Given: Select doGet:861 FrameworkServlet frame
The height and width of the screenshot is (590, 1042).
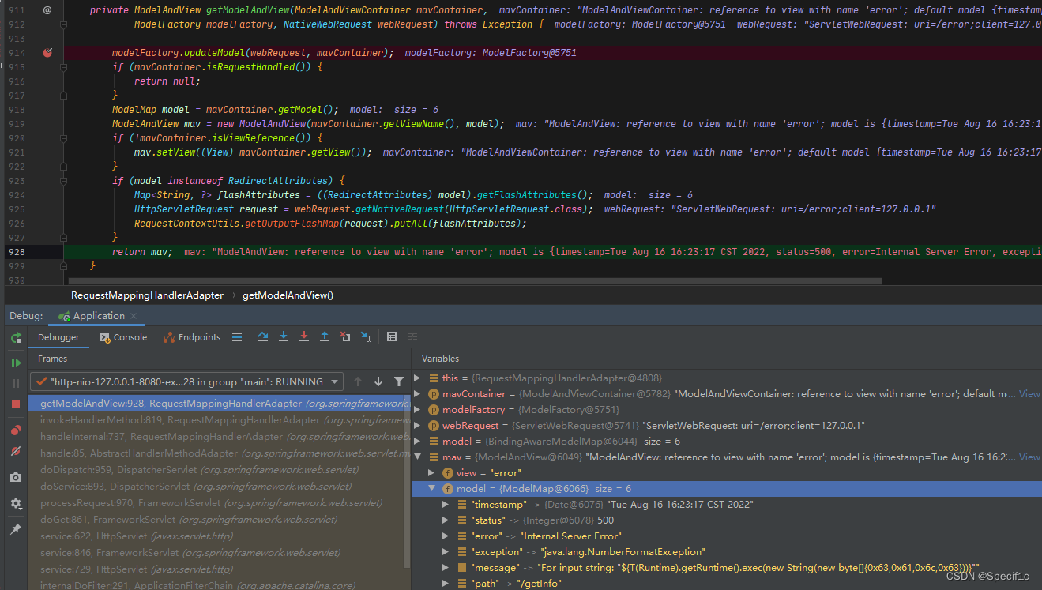Looking at the screenshot, I should coord(219,520).
